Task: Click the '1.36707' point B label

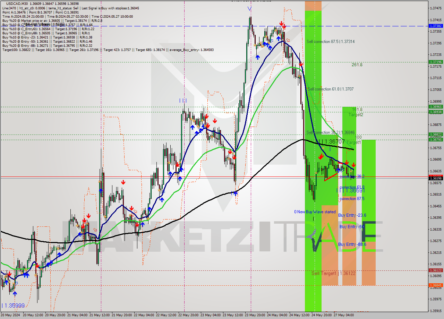Action: pyautogui.click(x=335, y=141)
